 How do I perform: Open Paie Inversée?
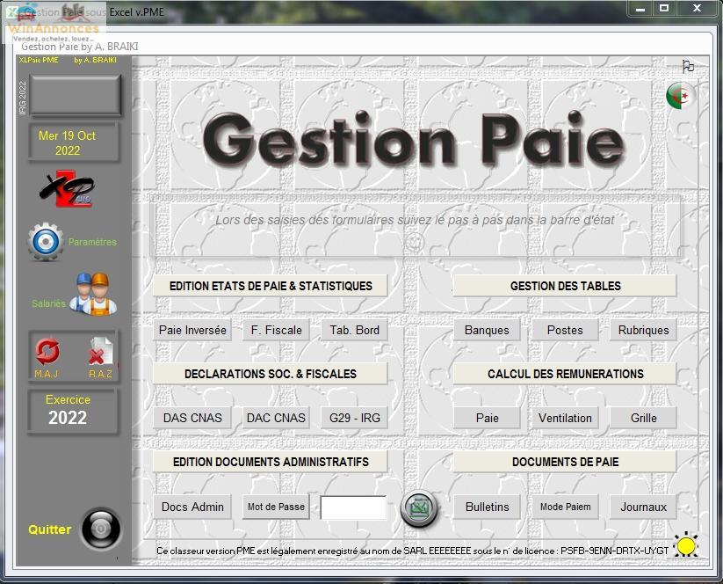coord(192,331)
